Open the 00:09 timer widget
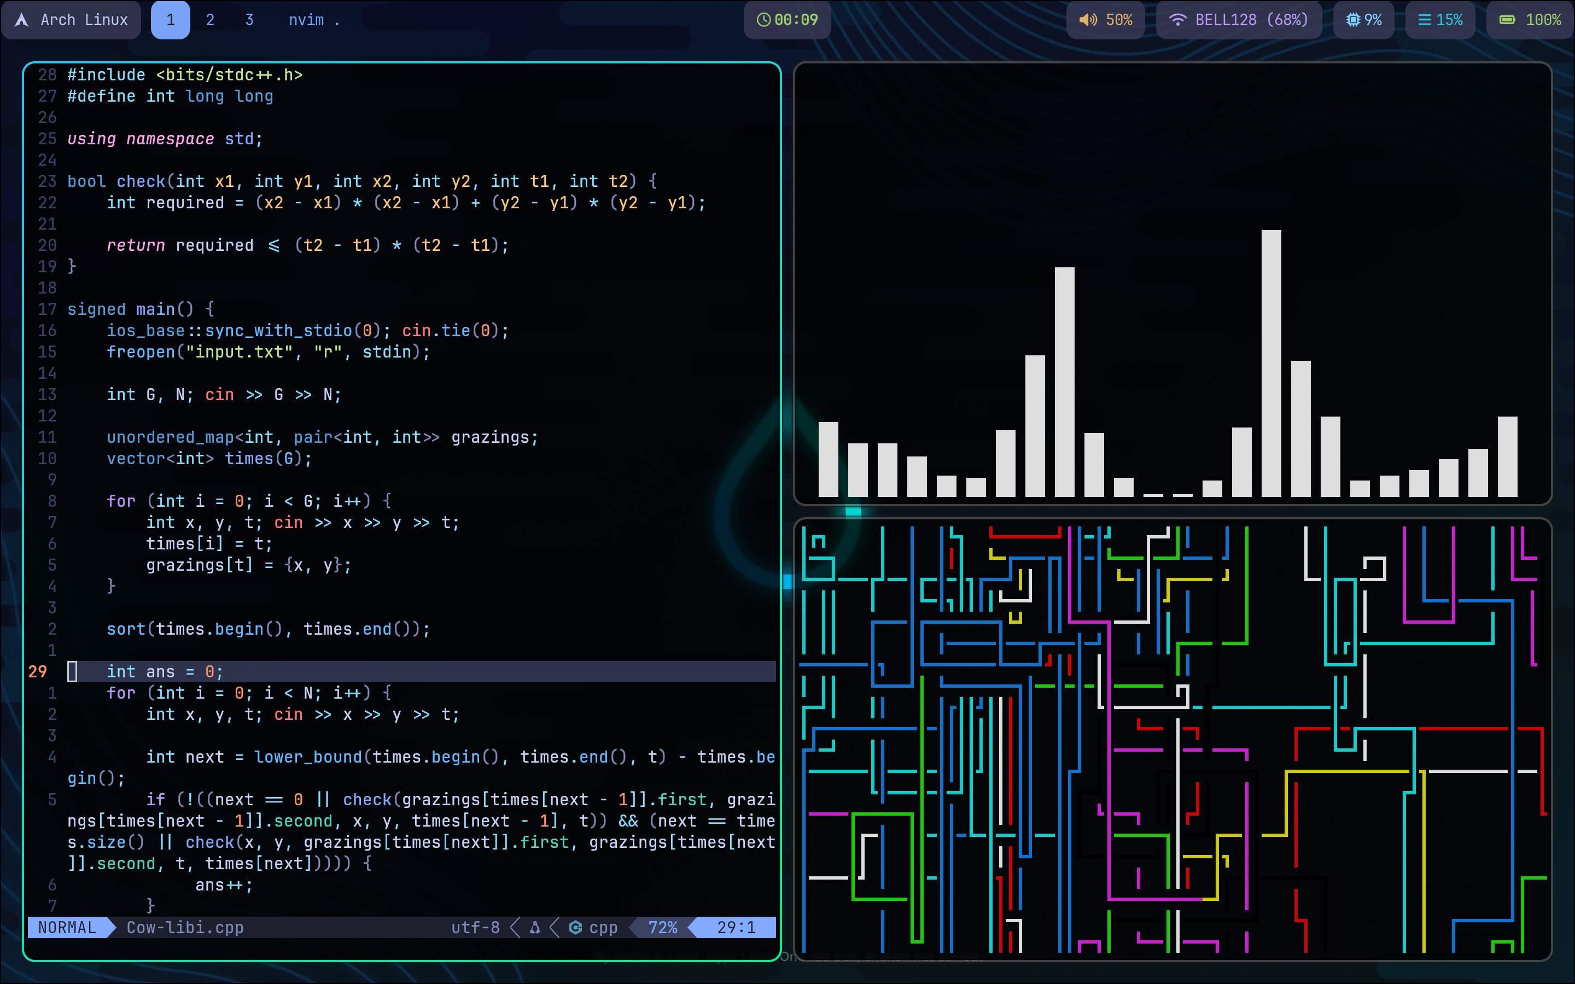Viewport: 1575px width, 984px height. 787,20
